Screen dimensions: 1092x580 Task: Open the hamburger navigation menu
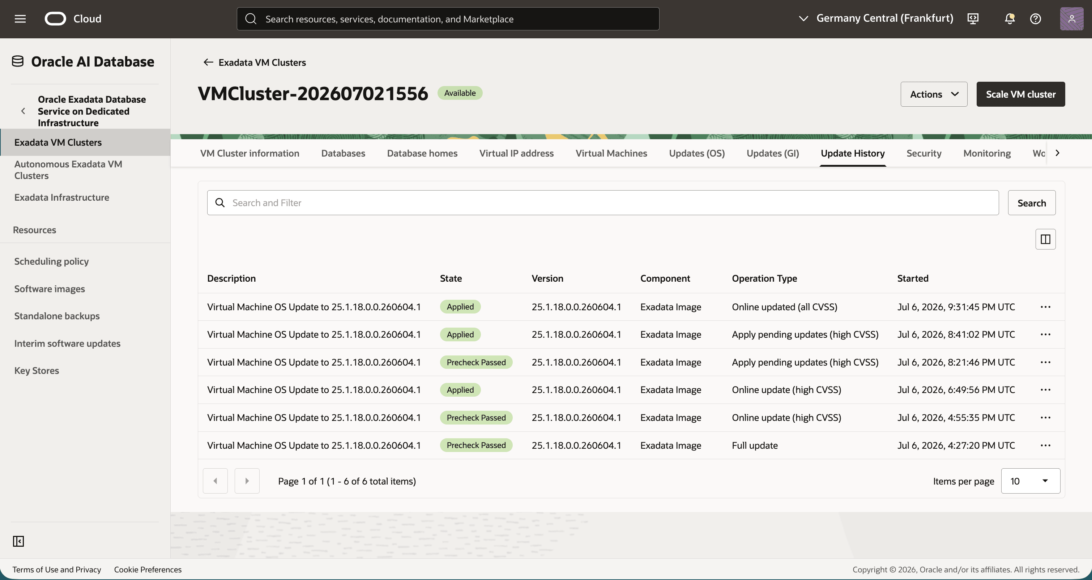pos(20,19)
